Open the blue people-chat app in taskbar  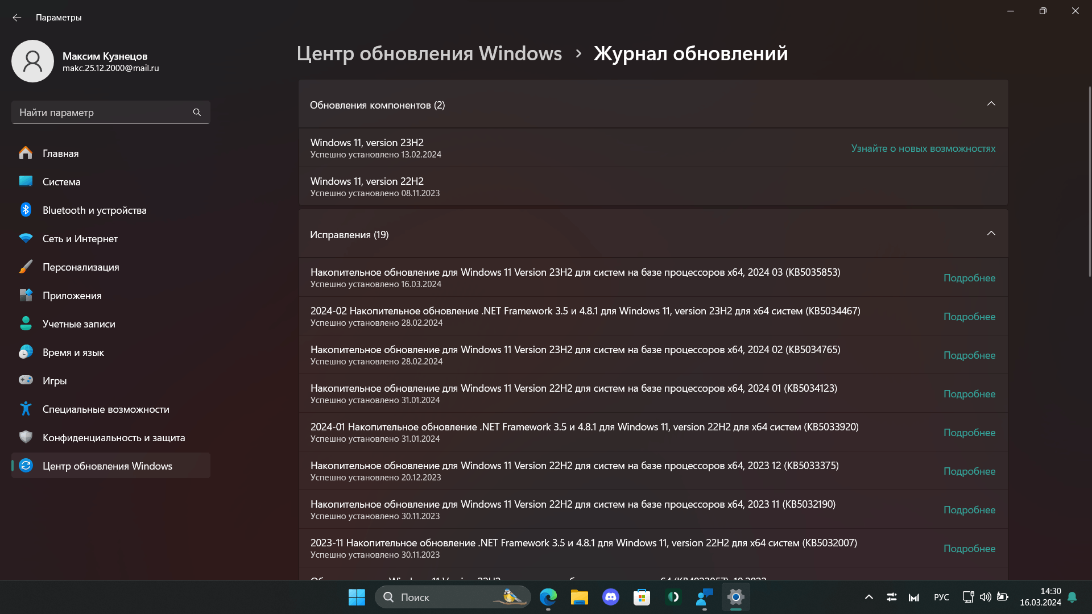point(704,597)
